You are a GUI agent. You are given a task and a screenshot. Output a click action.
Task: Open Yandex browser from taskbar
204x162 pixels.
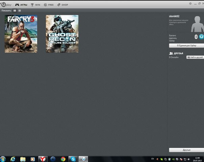point(43,159)
